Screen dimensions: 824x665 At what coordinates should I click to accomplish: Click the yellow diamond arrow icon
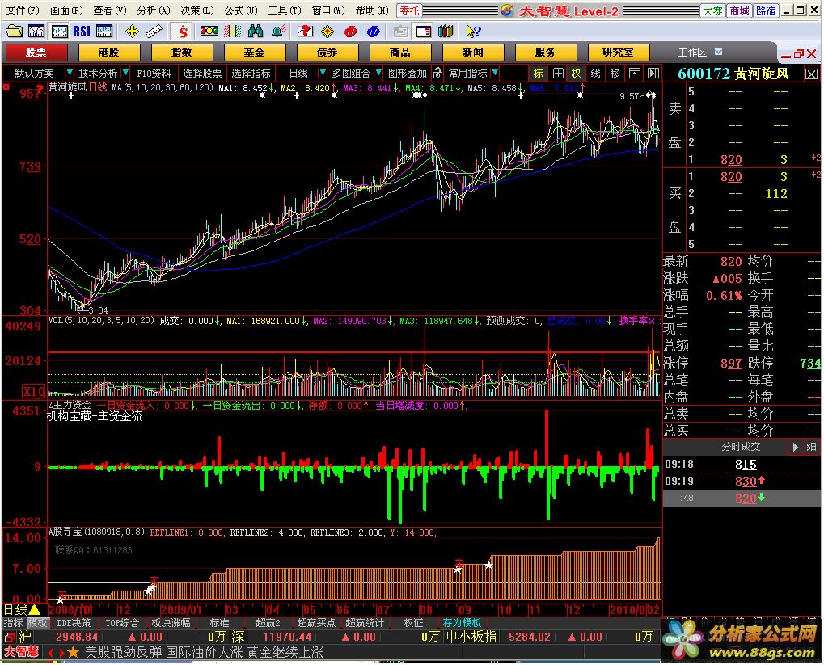[x=327, y=32]
